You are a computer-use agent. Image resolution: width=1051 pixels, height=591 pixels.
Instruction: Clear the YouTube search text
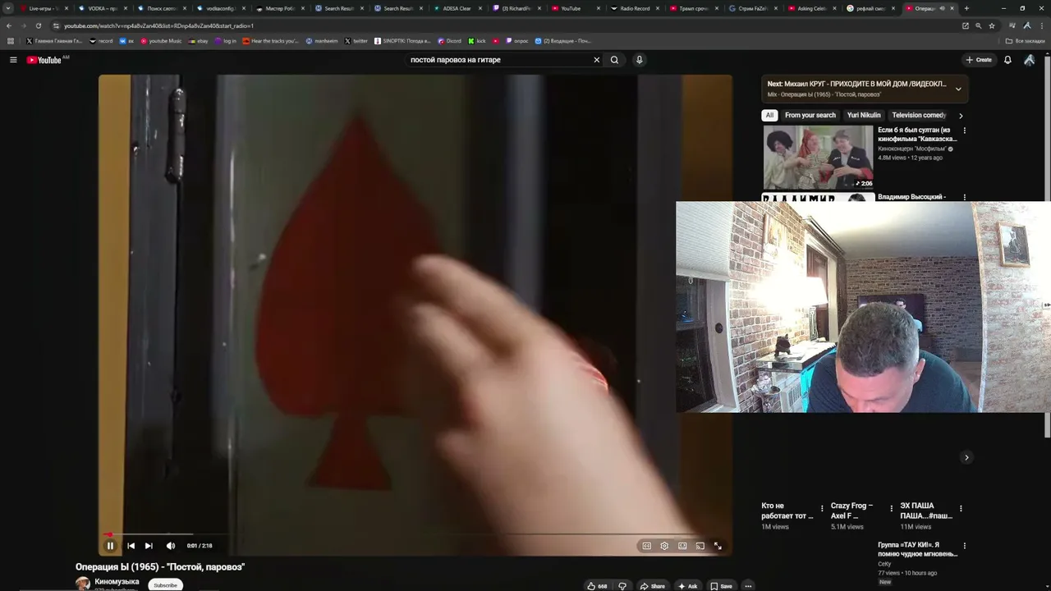597,60
